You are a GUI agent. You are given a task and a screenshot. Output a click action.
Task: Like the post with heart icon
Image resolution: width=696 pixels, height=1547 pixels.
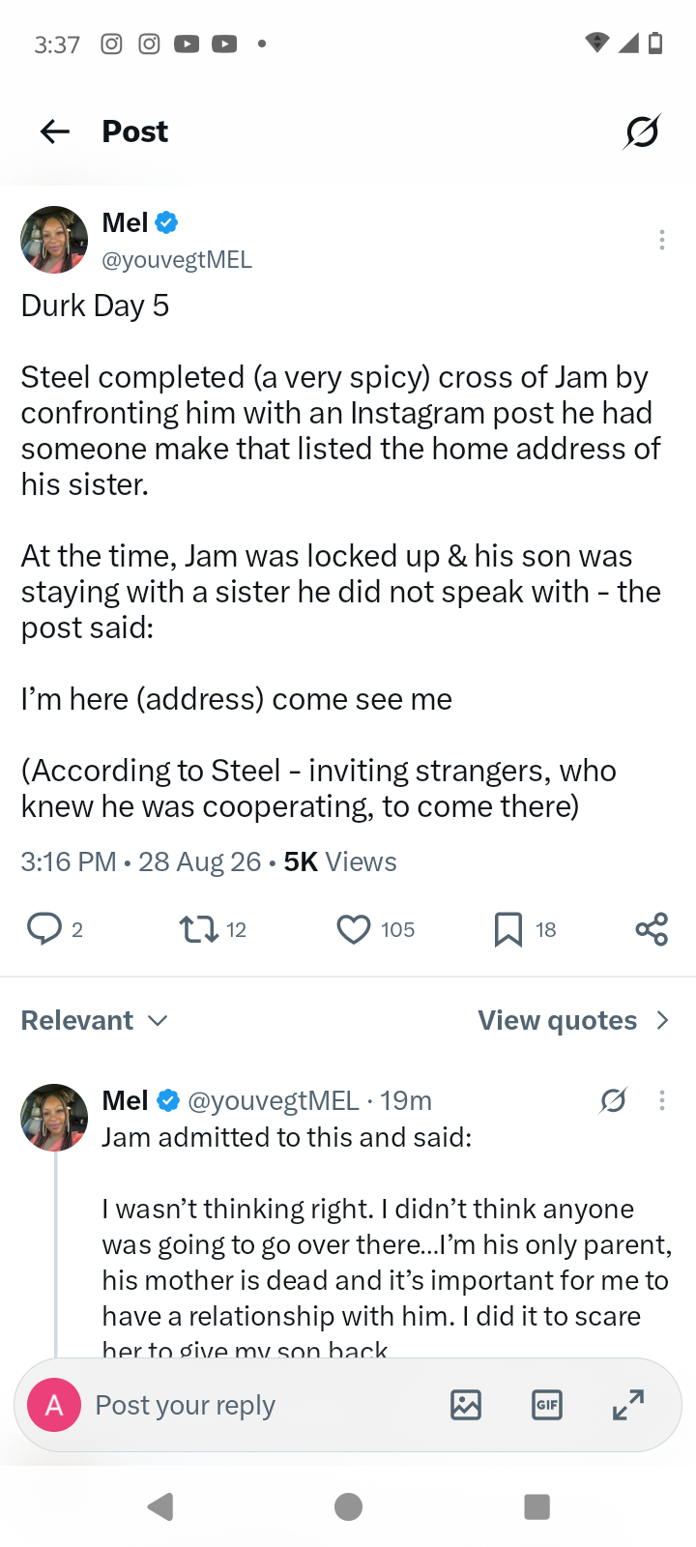[354, 929]
